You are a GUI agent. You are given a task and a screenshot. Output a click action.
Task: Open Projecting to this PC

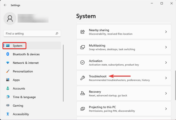[x=124, y=109]
